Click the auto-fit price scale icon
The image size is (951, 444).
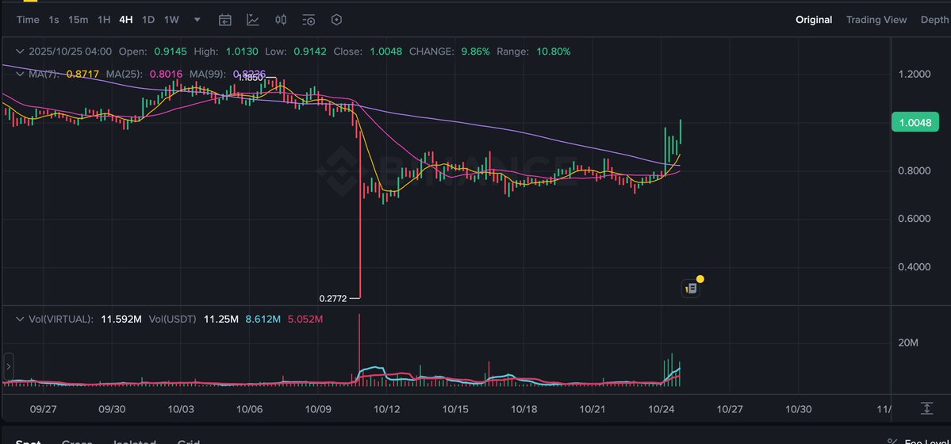click(926, 408)
